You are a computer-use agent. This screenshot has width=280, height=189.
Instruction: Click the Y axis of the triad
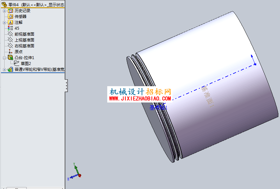click(76, 169)
